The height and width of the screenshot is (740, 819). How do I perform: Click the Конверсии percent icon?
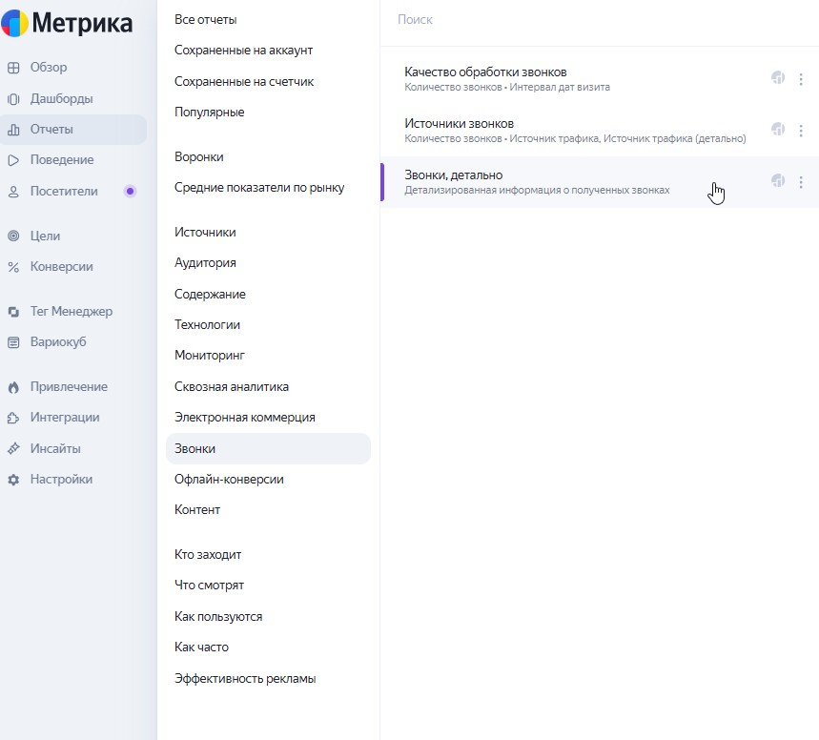coord(13,267)
